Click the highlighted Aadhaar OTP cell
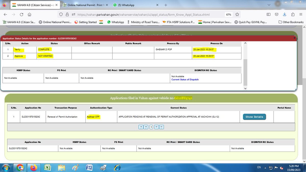Screen dimensions: 306x172 coord(93,117)
